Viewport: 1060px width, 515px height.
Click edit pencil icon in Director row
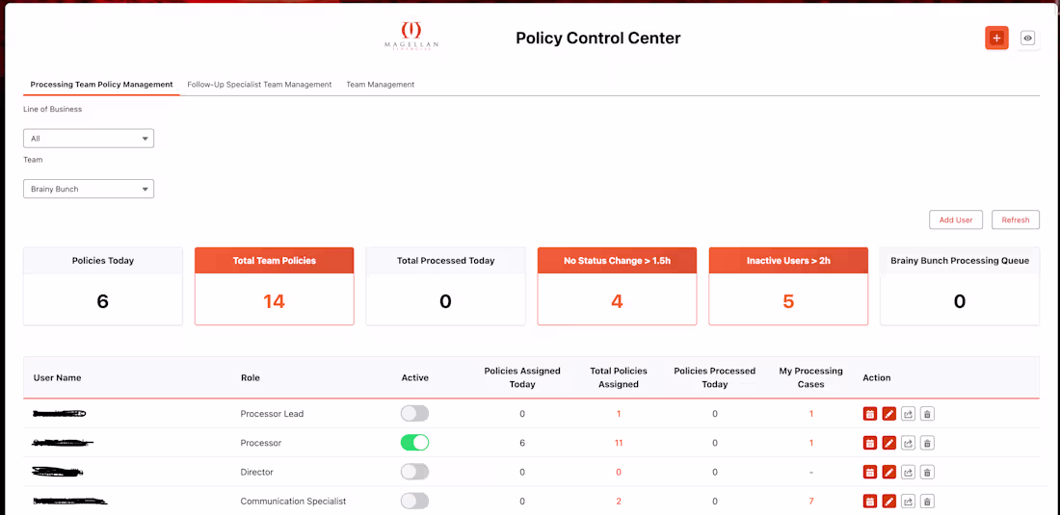[889, 473]
